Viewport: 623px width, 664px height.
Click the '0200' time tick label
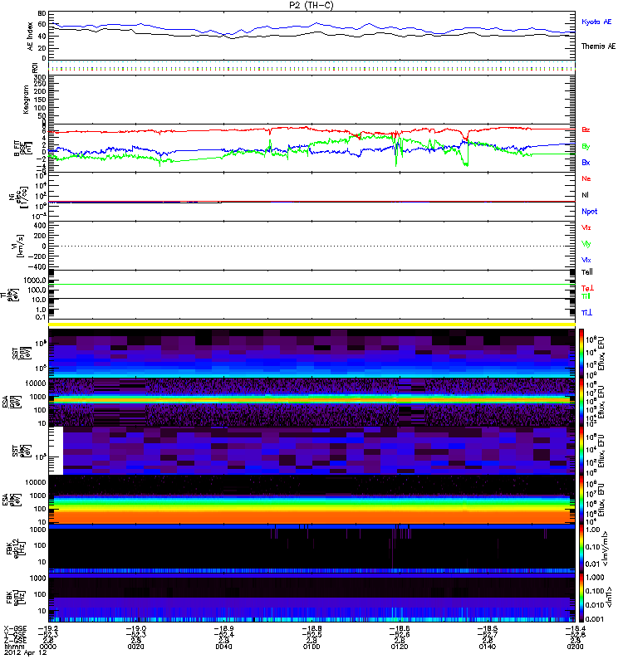(x=575, y=647)
